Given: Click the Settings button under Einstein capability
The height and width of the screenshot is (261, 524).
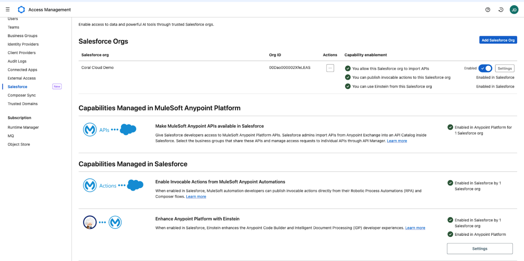Looking at the screenshot, I should point(480,249).
